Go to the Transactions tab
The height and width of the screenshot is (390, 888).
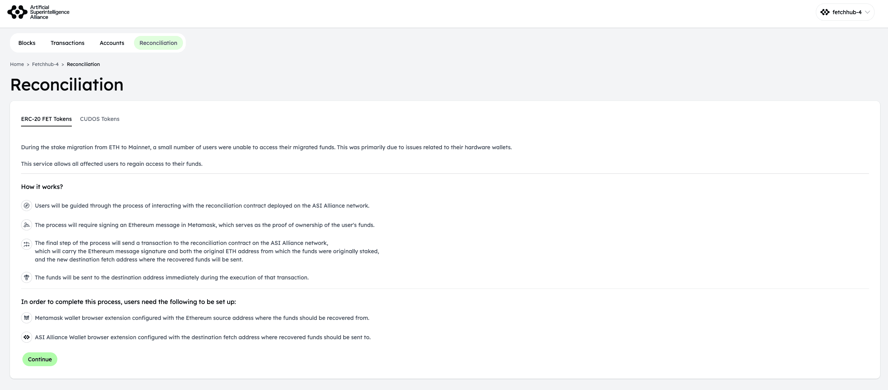click(x=67, y=43)
